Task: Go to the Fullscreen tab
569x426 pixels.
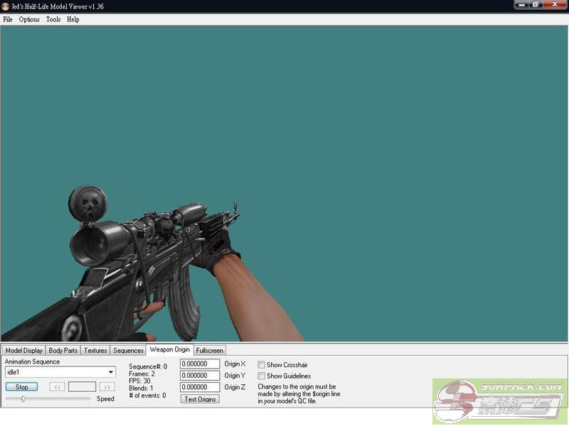Action: pos(210,351)
